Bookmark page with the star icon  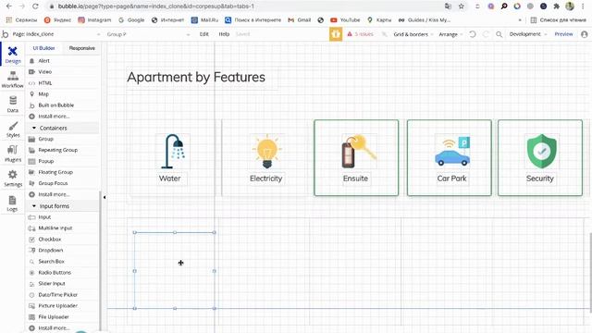tap(462, 6)
